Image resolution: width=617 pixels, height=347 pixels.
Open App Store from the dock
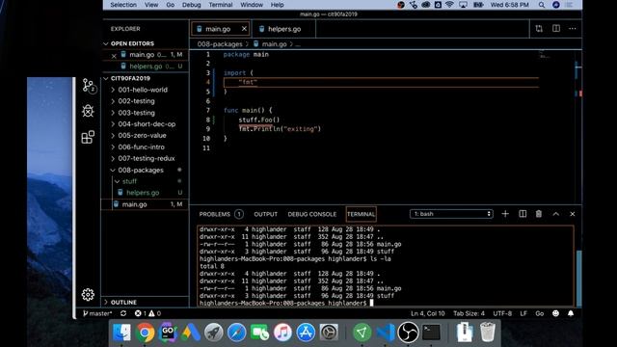[x=306, y=333]
